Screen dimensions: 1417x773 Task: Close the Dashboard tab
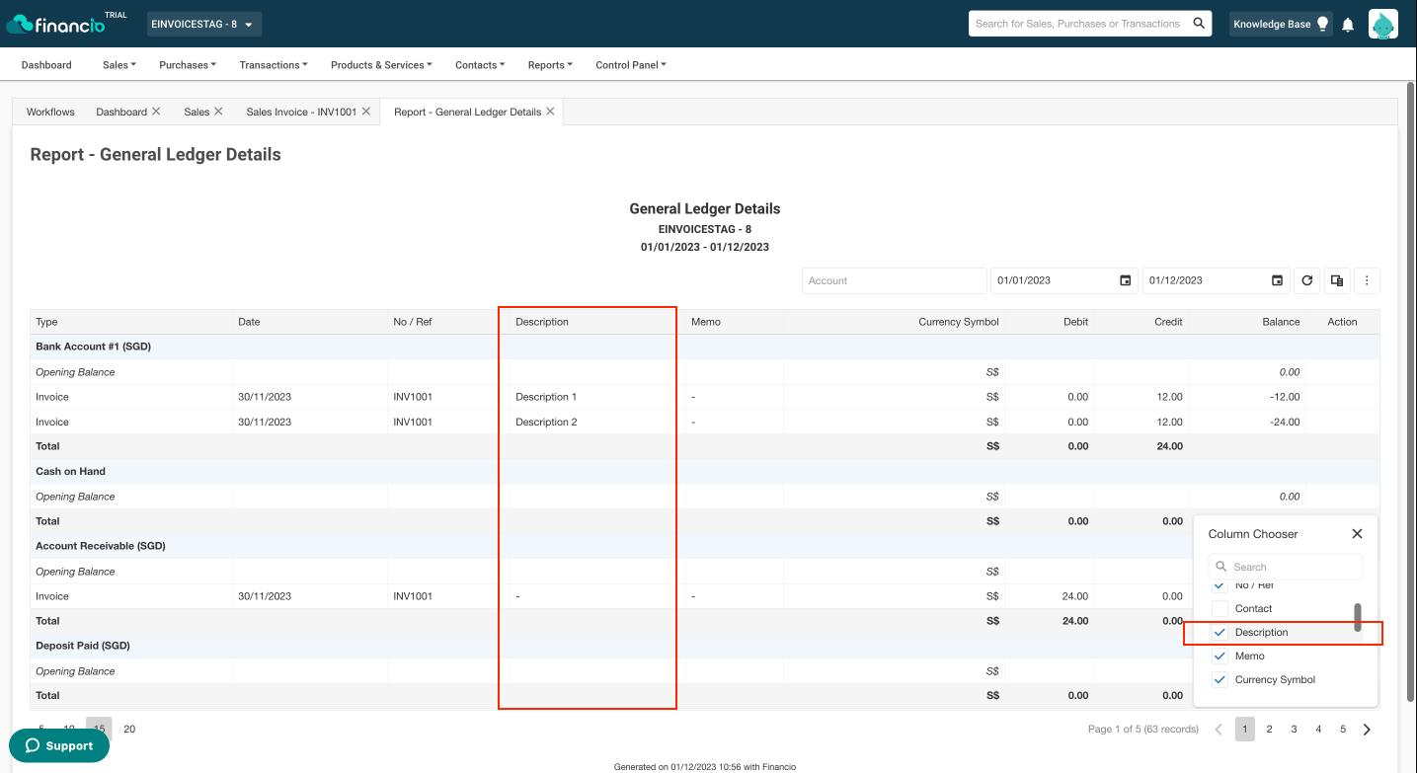tap(156, 112)
